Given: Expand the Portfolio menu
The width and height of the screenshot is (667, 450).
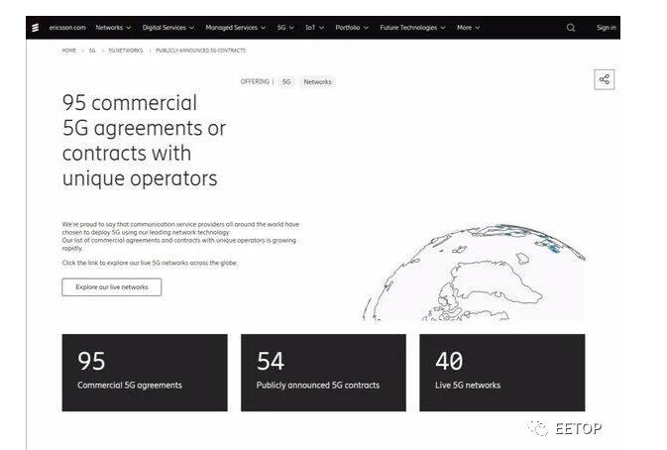Looking at the screenshot, I should [x=351, y=28].
